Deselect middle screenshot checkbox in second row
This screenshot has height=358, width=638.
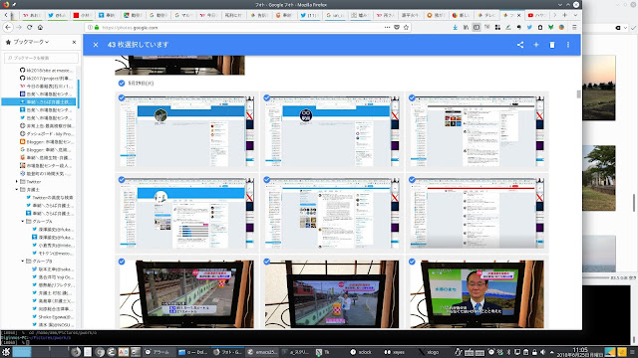click(x=267, y=180)
